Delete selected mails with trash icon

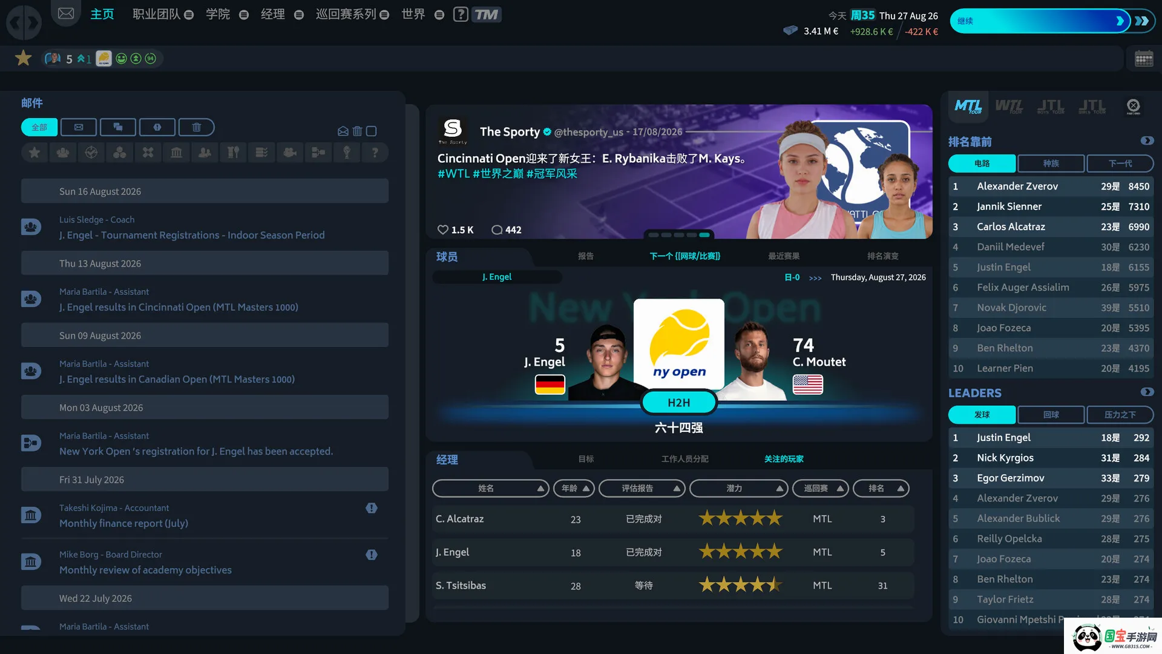pos(357,131)
